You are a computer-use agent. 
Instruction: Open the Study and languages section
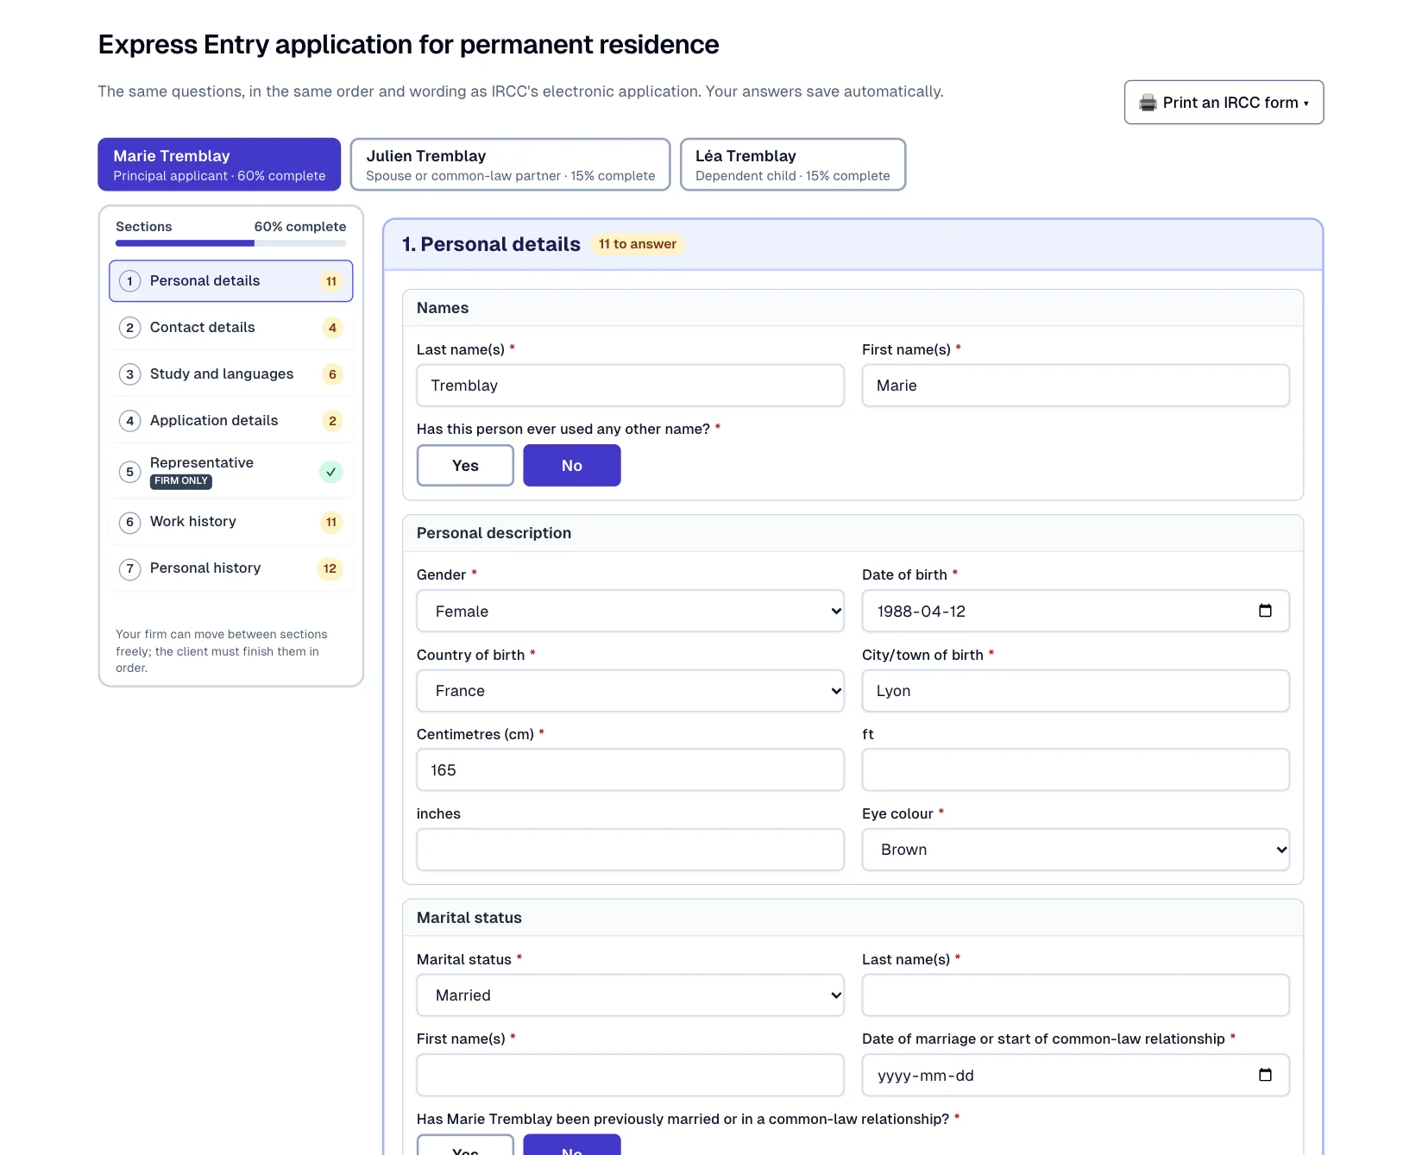point(231,374)
